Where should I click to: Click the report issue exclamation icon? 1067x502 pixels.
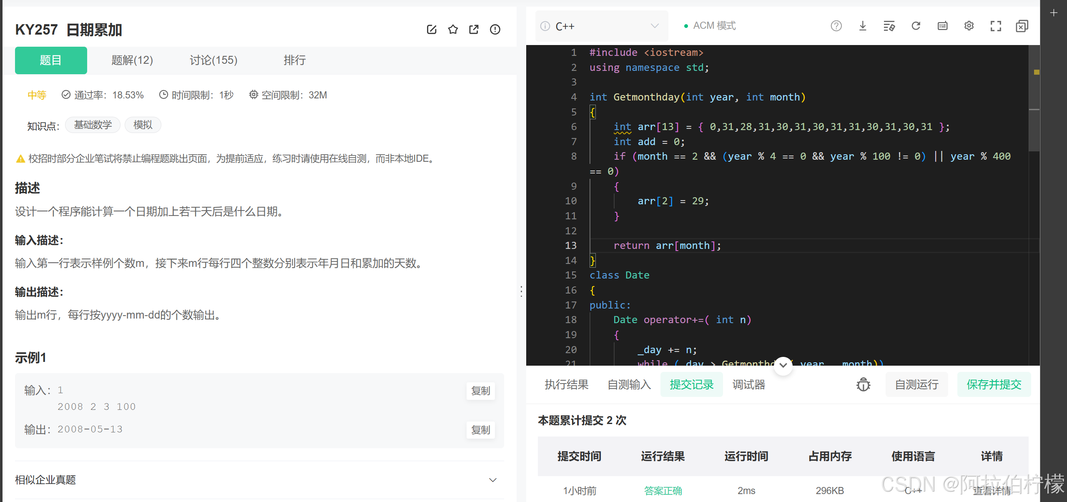[495, 30]
